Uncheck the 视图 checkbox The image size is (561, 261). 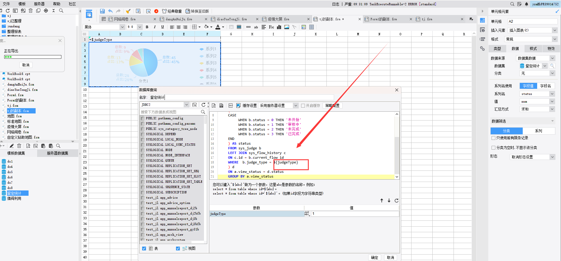point(178,248)
